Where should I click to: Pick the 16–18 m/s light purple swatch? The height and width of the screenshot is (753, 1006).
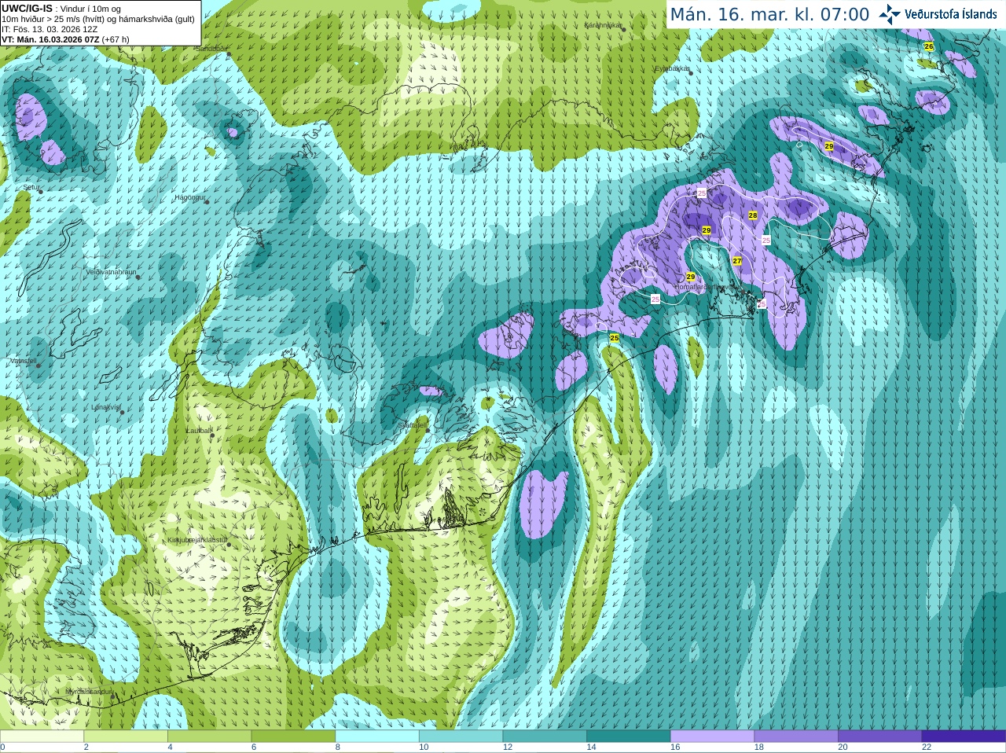712,736
